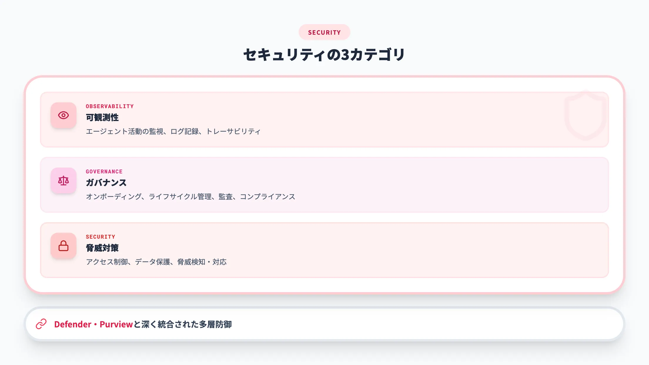Image resolution: width=649 pixels, height=365 pixels.
Task: Click empty space in the 脅威対策 card
Action: 441,250
